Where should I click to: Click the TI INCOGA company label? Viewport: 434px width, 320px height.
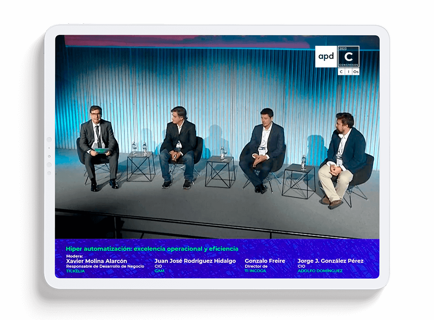tap(255, 271)
